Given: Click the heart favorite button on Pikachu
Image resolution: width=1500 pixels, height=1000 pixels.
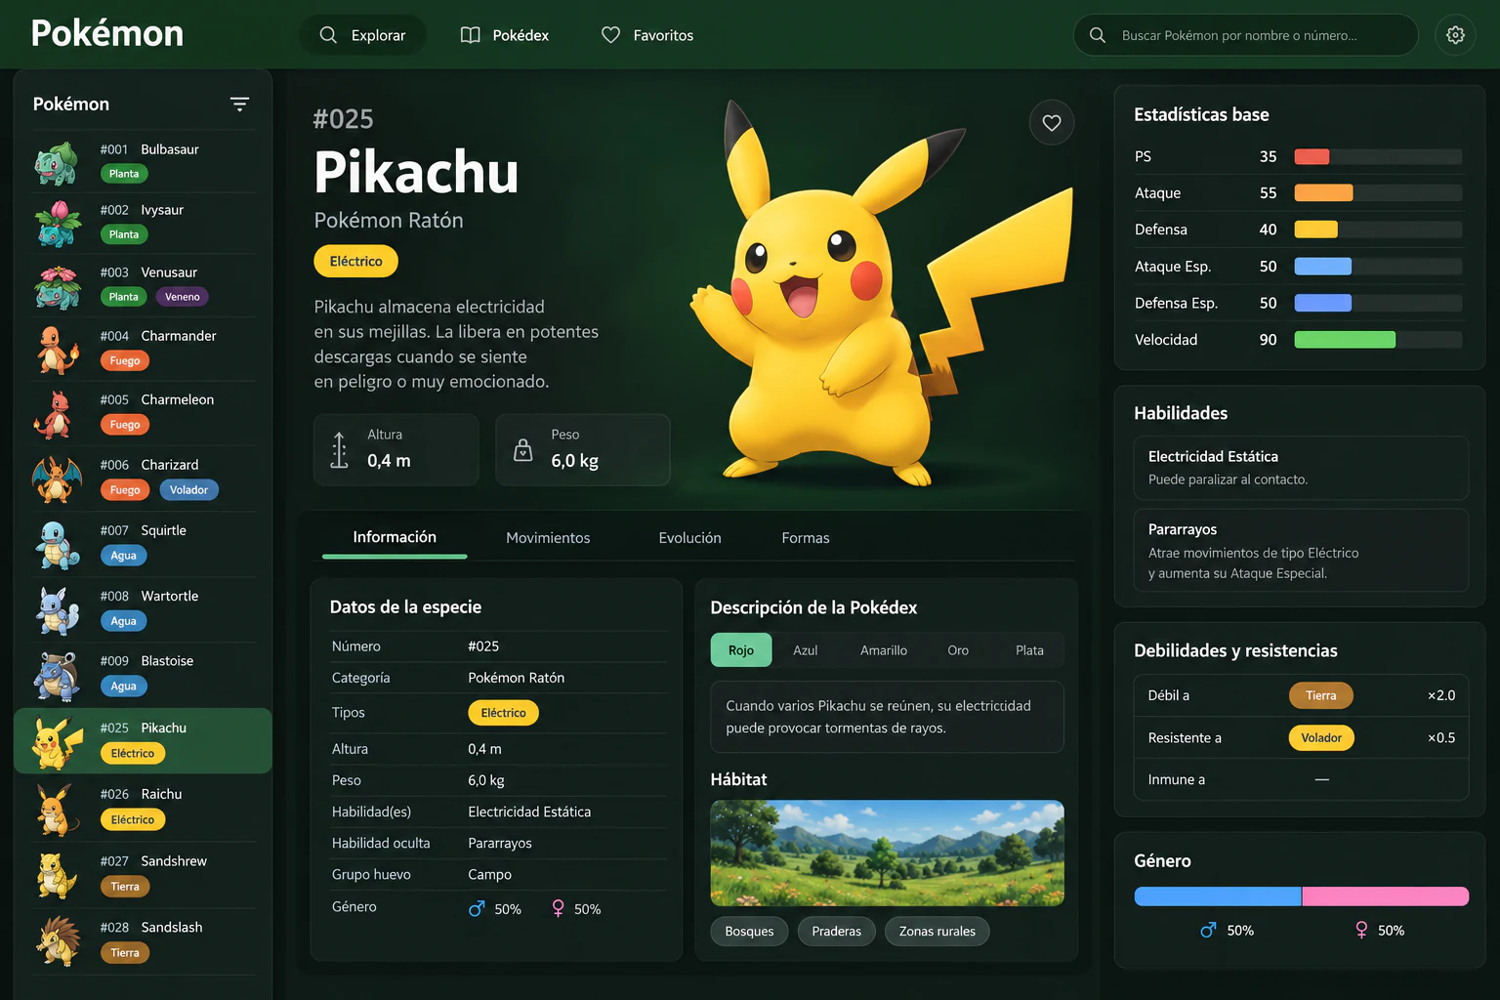Looking at the screenshot, I should coord(1052,122).
